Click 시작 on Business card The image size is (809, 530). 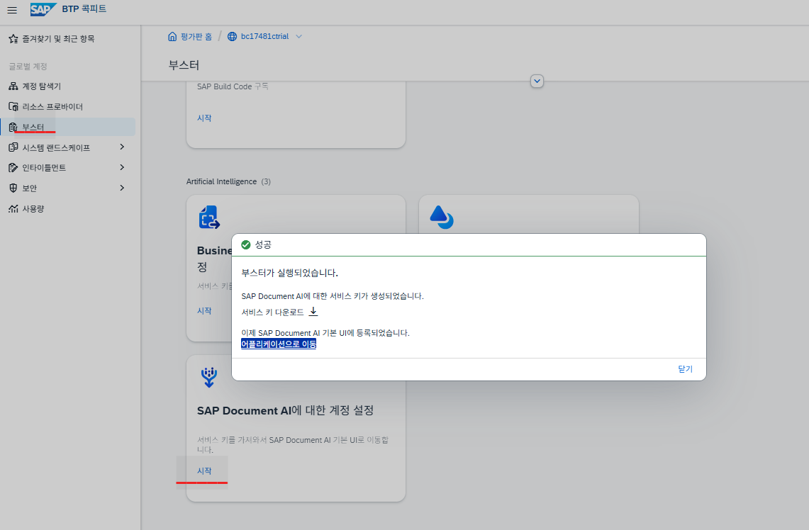[204, 311]
